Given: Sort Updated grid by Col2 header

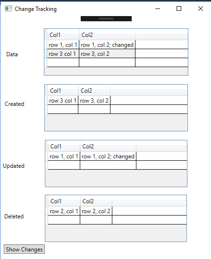Looking at the screenshot, I should (108, 147).
